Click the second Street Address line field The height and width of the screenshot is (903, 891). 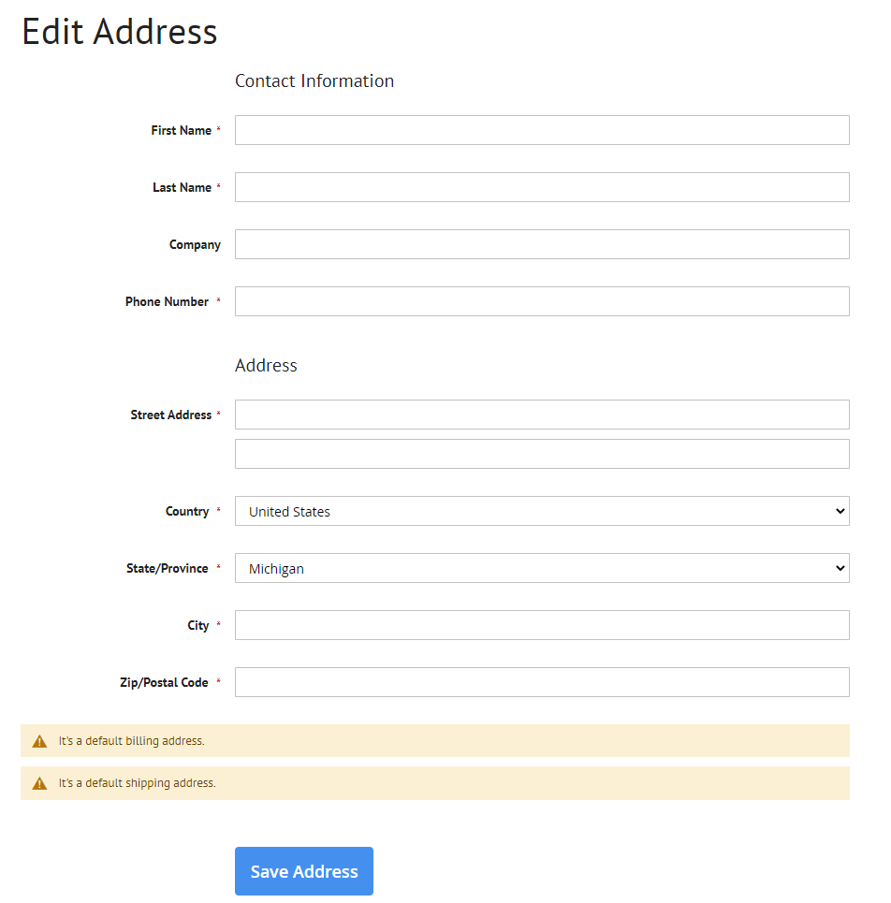pos(542,454)
